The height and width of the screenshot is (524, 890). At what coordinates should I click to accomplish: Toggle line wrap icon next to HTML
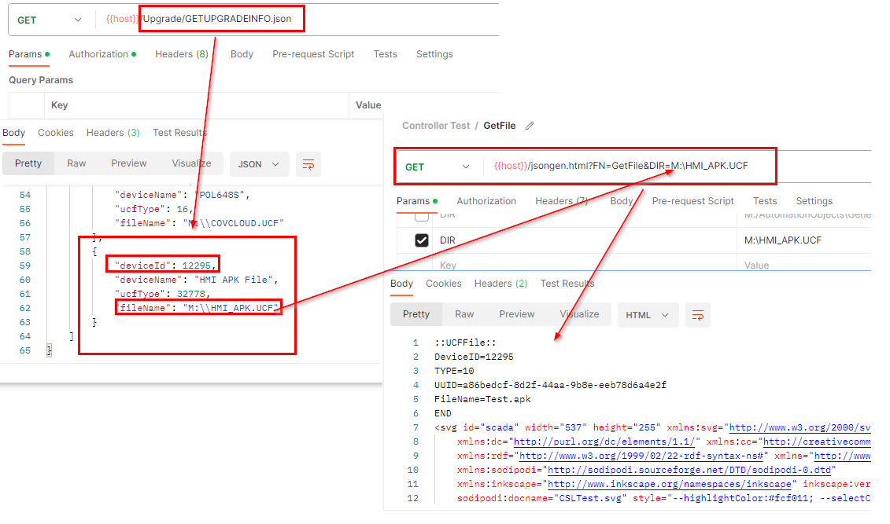[697, 315]
